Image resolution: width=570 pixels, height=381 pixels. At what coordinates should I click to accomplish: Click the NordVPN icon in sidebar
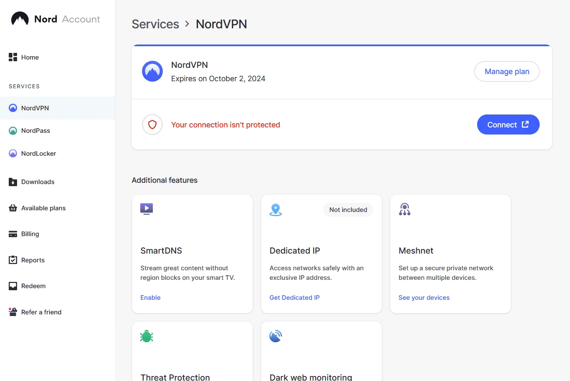[x=13, y=108]
